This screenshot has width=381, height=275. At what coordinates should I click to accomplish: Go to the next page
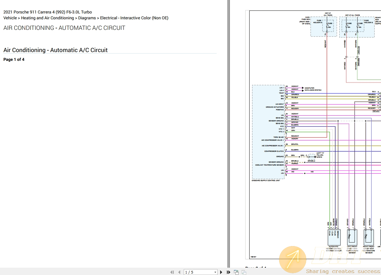pos(221,272)
